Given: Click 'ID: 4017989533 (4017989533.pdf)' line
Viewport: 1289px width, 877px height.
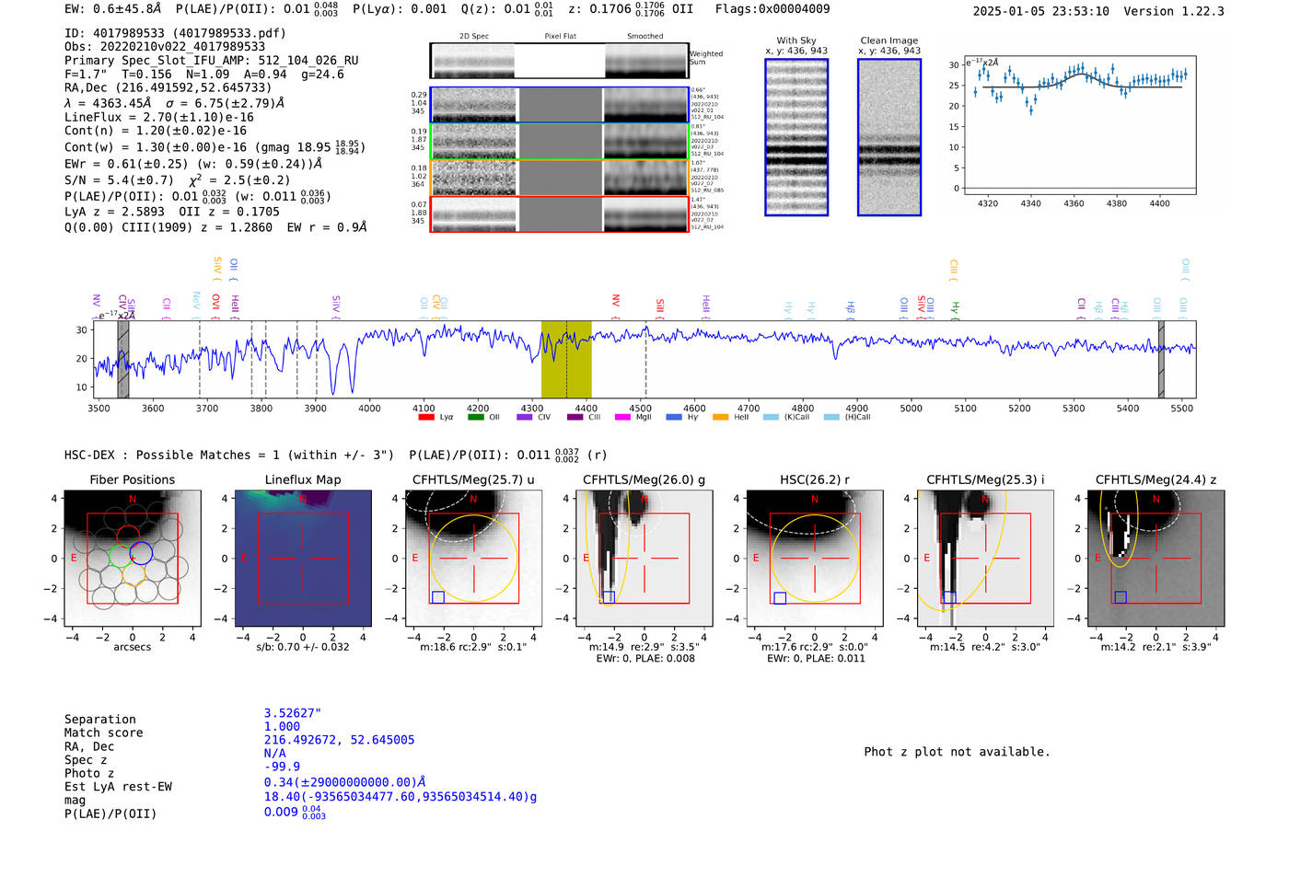Looking at the screenshot, I should pos(175,33).
